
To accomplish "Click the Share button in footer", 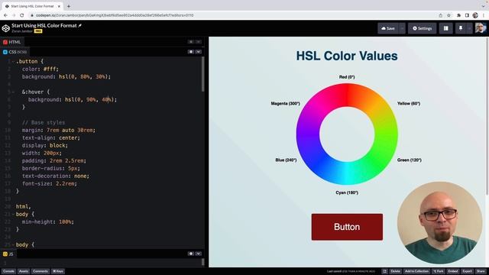I will point(481,271).
